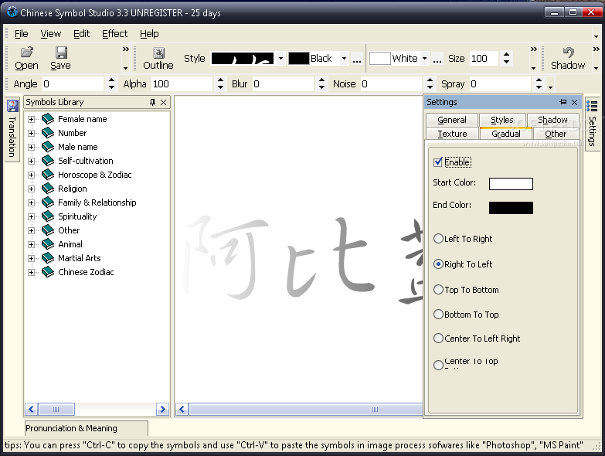Click canvas scroll left arrow button
605x456 pixels.
pos(182,410)
